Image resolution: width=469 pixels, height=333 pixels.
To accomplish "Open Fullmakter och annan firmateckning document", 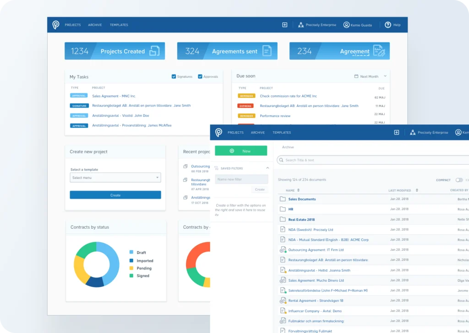I will tap(316, 321).
